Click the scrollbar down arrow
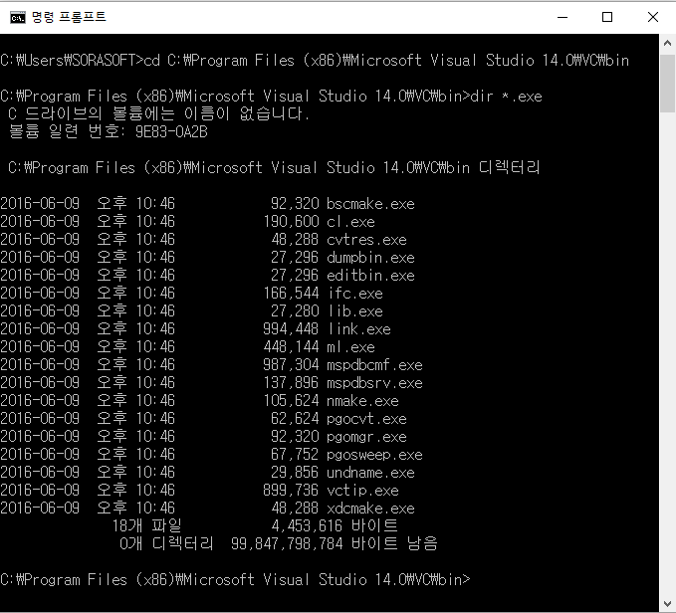Screen dimensions: 676x613 point(667,603)
